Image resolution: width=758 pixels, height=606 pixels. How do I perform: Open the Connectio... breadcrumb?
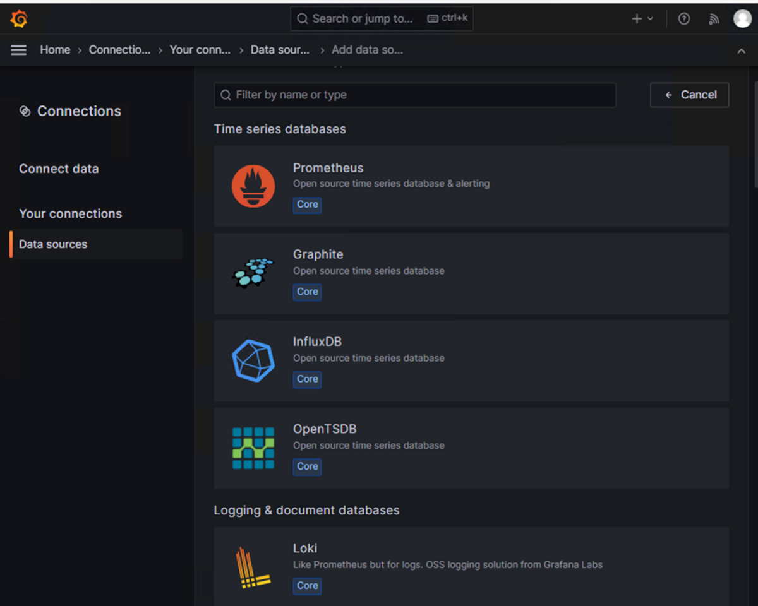click(120, 50)
